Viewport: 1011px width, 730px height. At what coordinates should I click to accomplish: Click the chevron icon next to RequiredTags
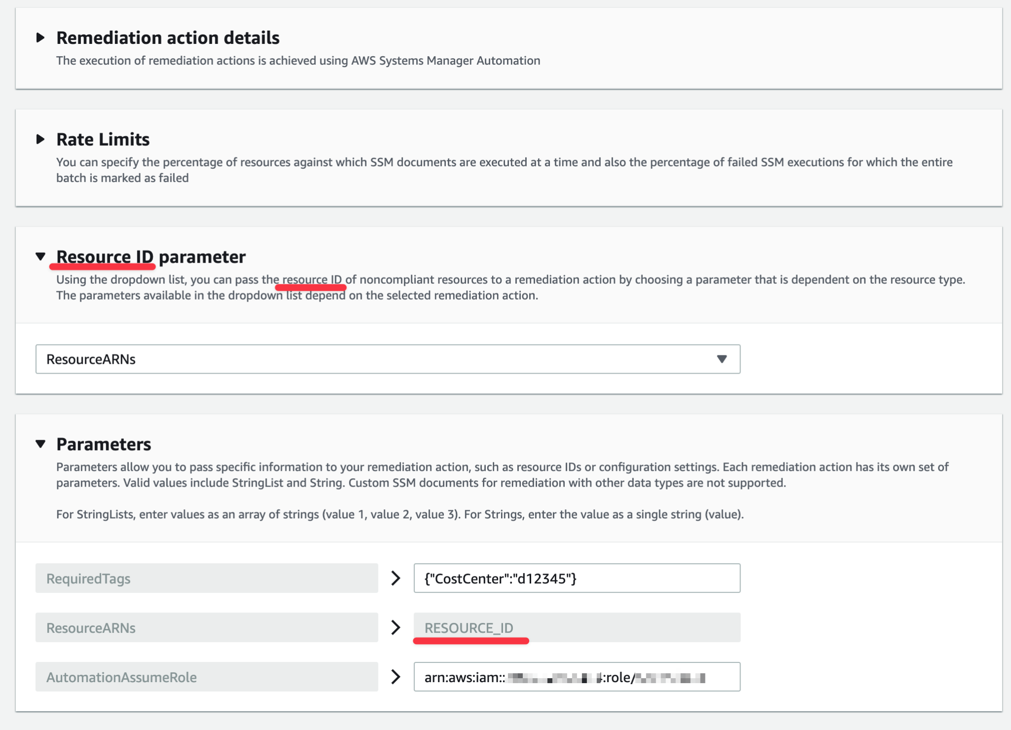(395, 578)
